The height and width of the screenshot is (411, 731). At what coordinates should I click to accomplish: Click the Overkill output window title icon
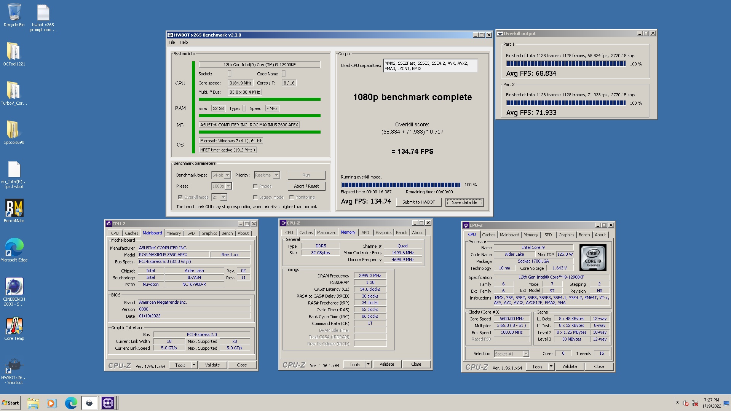point(500,33)
